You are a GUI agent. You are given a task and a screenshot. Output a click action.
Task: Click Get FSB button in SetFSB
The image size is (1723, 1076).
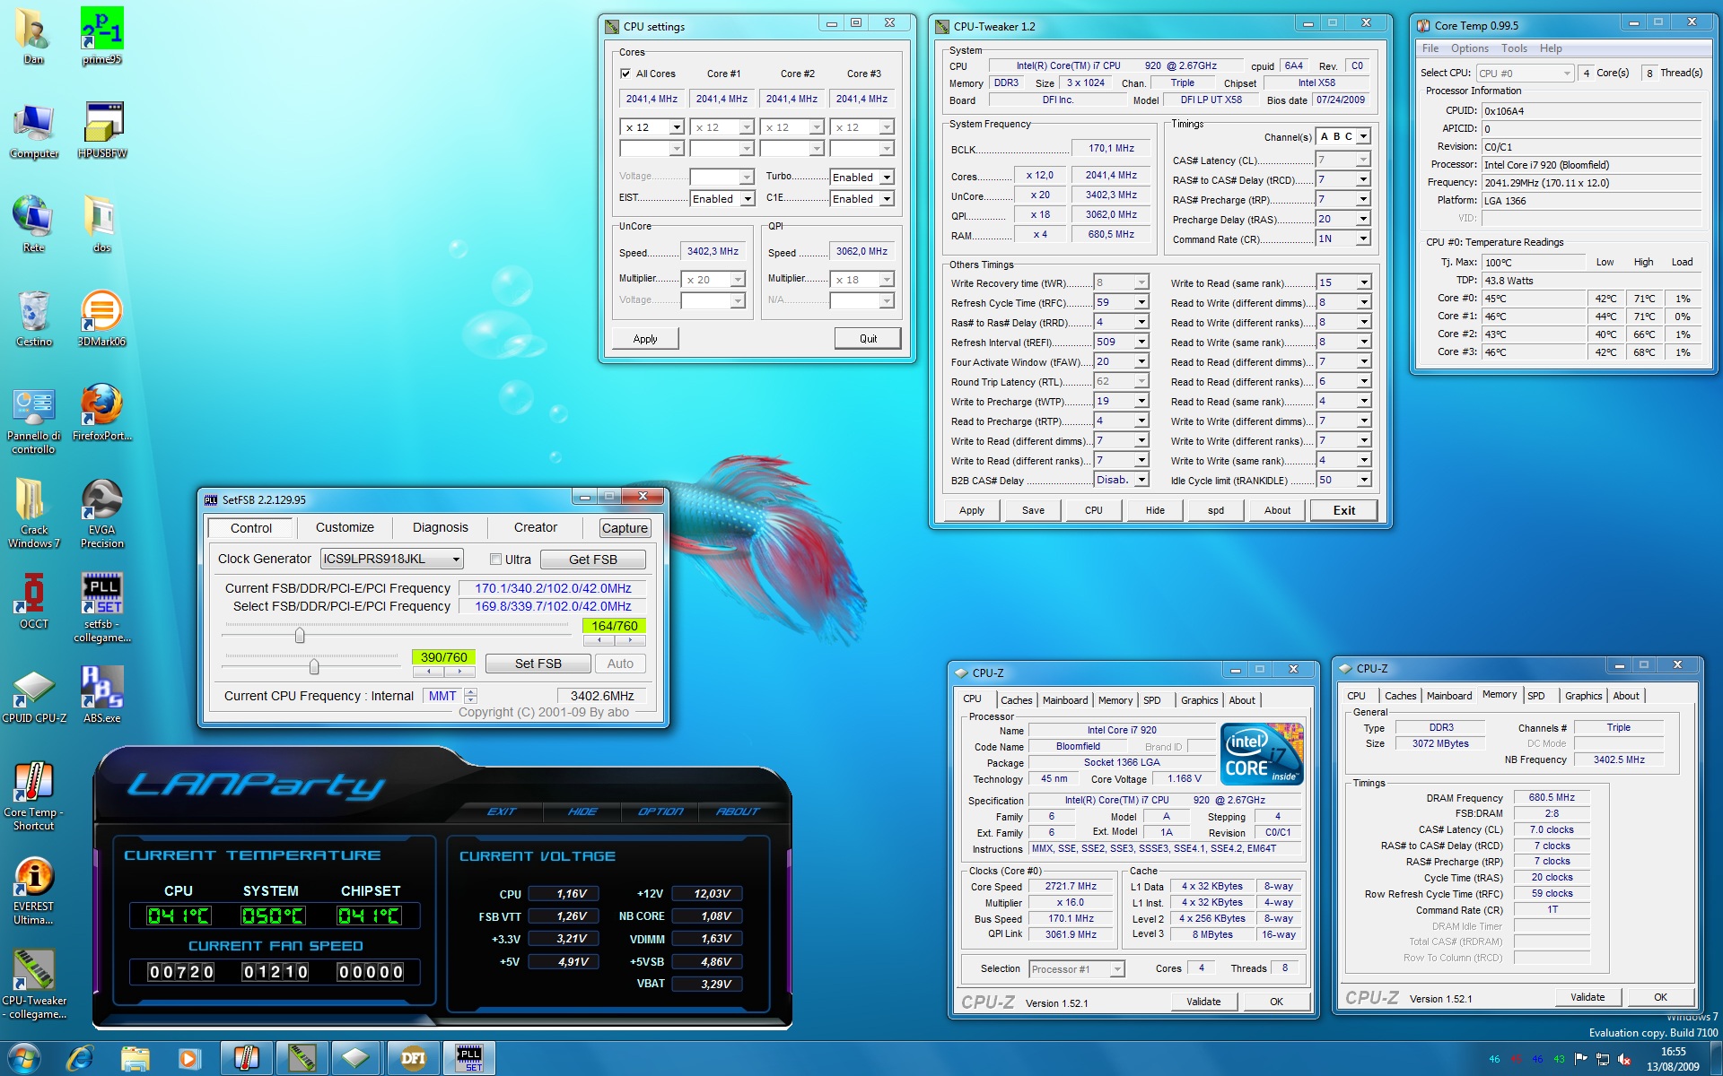point(592,559)
